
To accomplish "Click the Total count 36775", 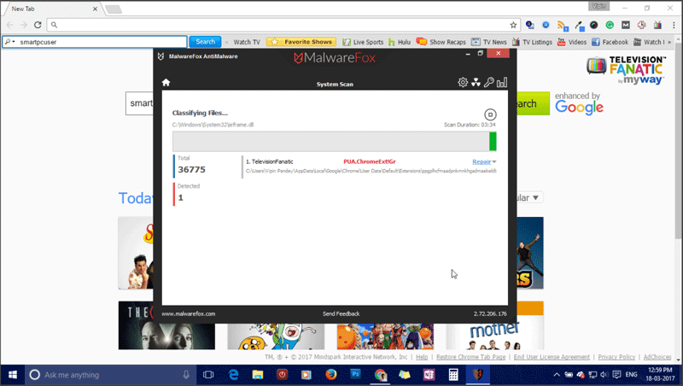I will click(x=191, y=169).
